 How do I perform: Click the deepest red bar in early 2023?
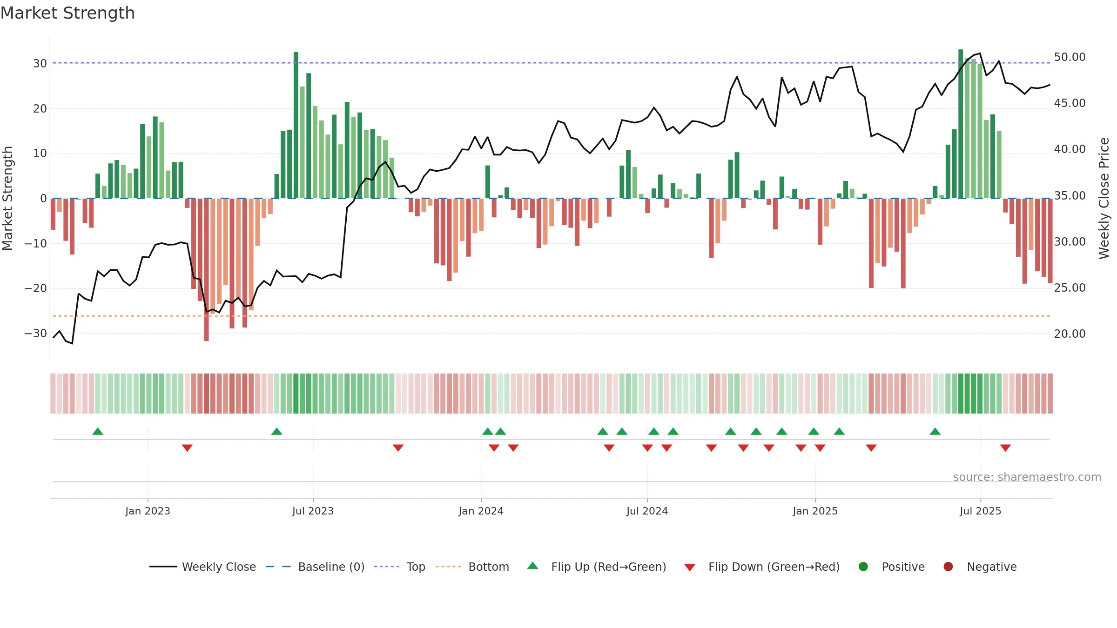point(206,270)
